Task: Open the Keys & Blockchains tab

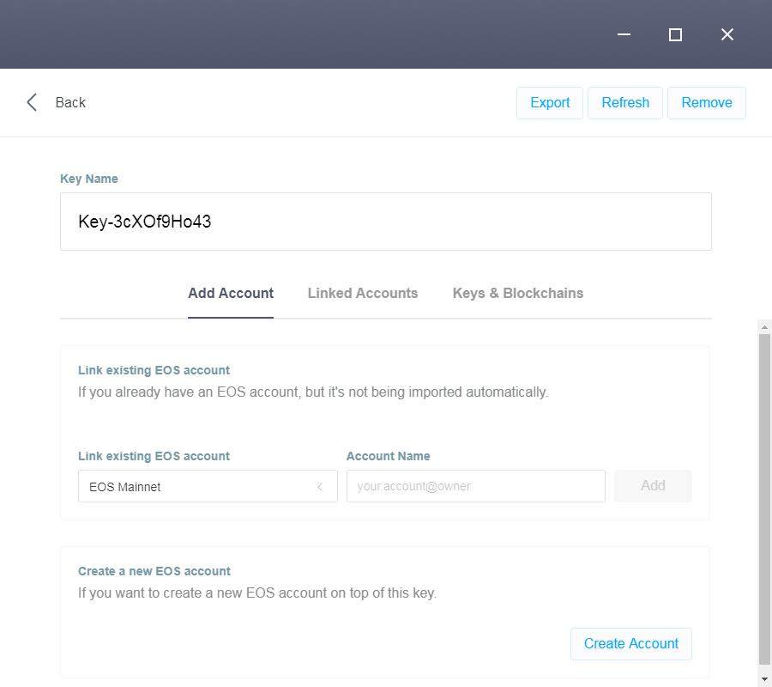Action: click(517, 293)
